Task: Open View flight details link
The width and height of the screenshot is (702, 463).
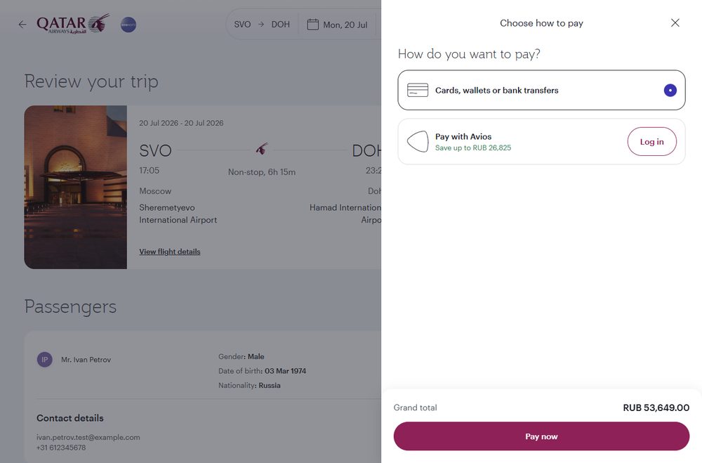Action: click(170, 252)
